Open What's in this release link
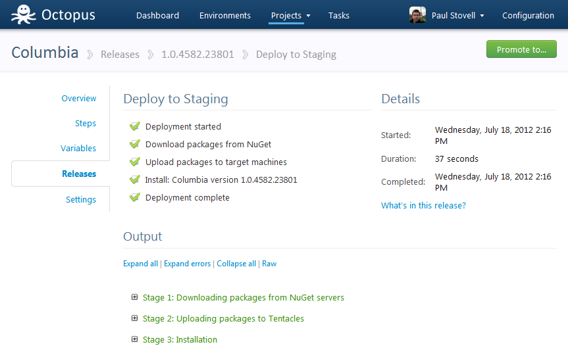The image size is (568, 359). click(423, 206)
